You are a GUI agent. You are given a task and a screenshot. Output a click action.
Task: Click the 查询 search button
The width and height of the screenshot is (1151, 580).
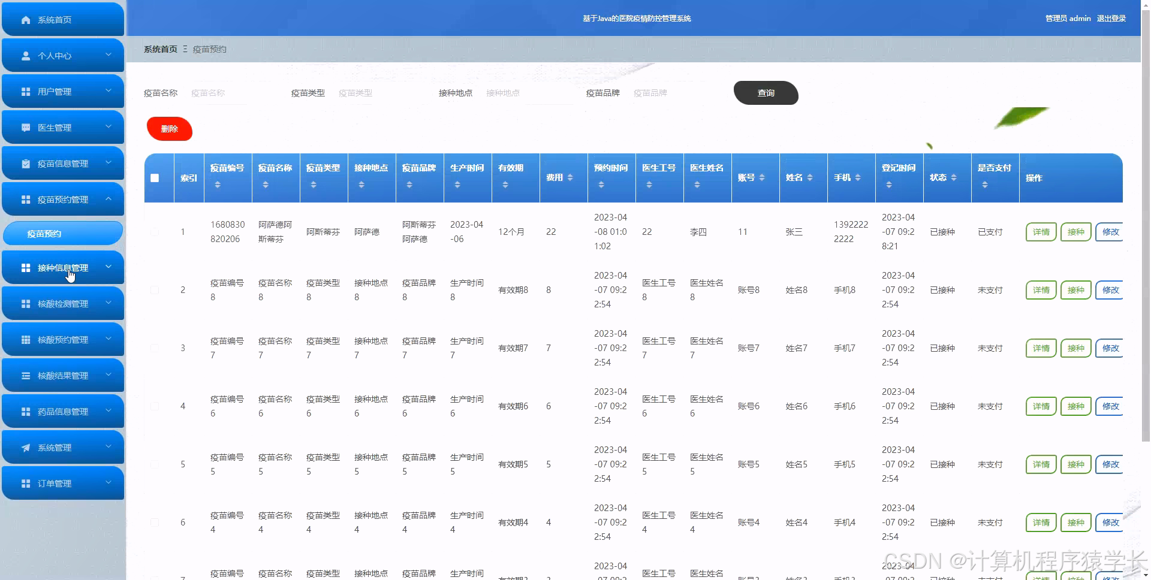(766, 93)
